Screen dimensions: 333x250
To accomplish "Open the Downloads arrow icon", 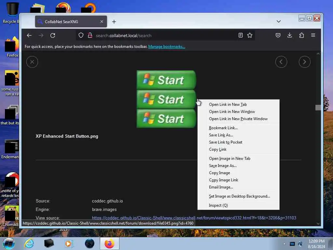I will (x=289, y=35).
